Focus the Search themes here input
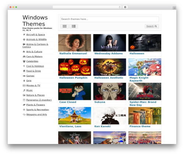 tap(110, 19)
